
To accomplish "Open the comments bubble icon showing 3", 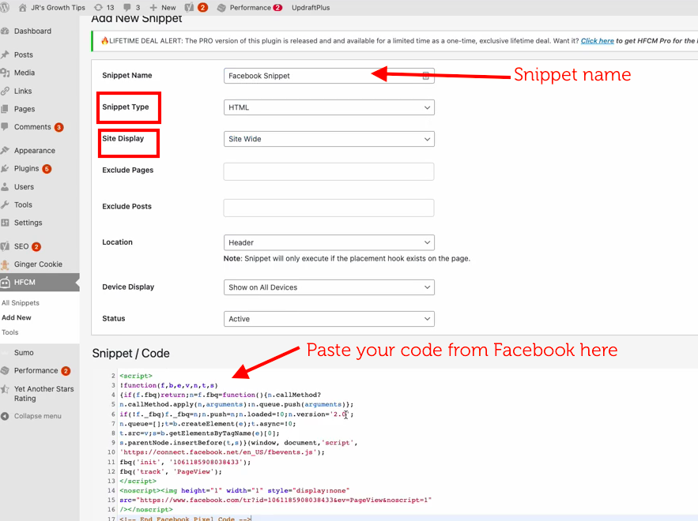I will (127, 8).
